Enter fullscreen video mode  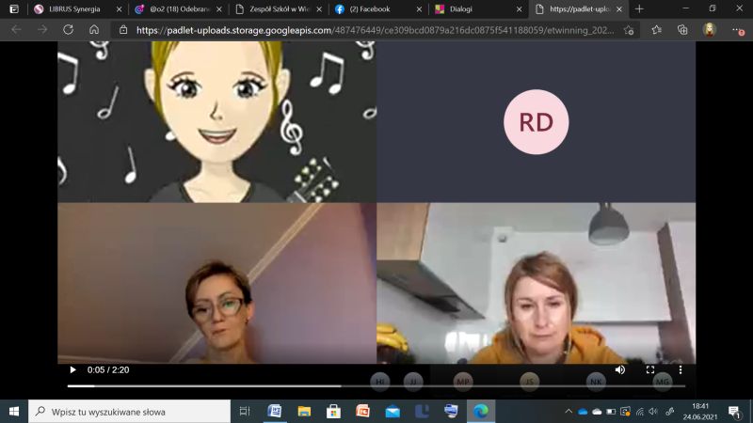pos(650,370)
